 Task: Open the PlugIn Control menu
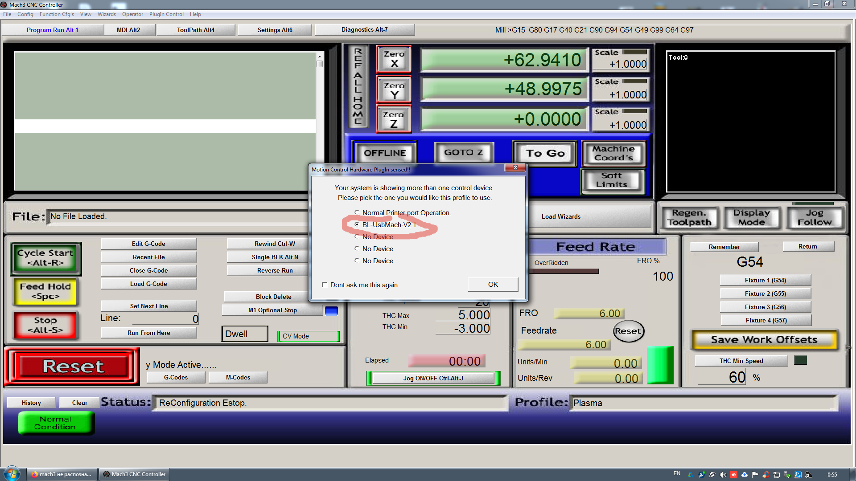pos(166,14)
